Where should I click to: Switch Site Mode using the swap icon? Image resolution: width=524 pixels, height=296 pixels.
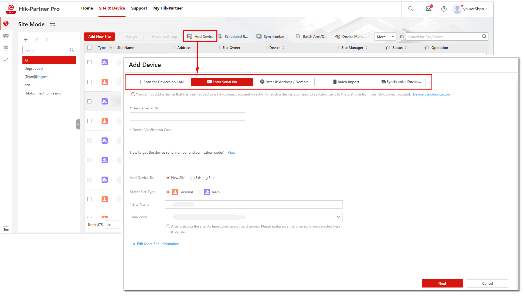pos(52,24)
